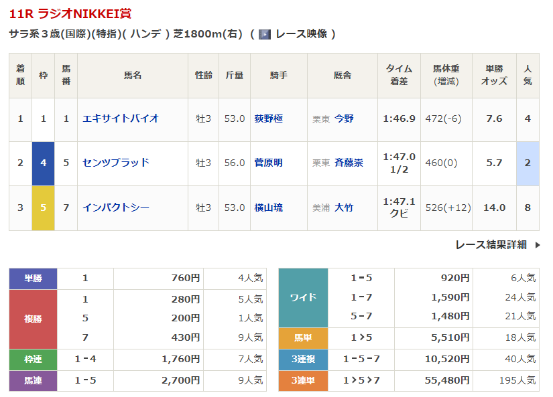Open jockey 荻野極 page
The height and width of the screenshot is (397, 553).
coord(268,118)
